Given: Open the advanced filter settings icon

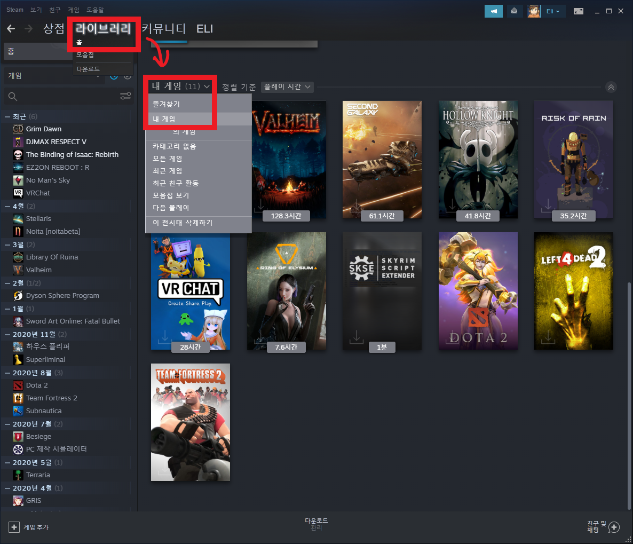Looking at the screenshot, I should (x=125, y=96).
